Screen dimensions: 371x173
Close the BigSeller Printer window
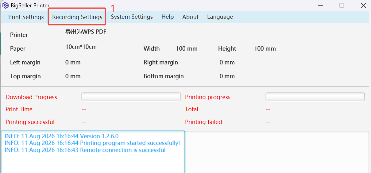click(363, 5)
